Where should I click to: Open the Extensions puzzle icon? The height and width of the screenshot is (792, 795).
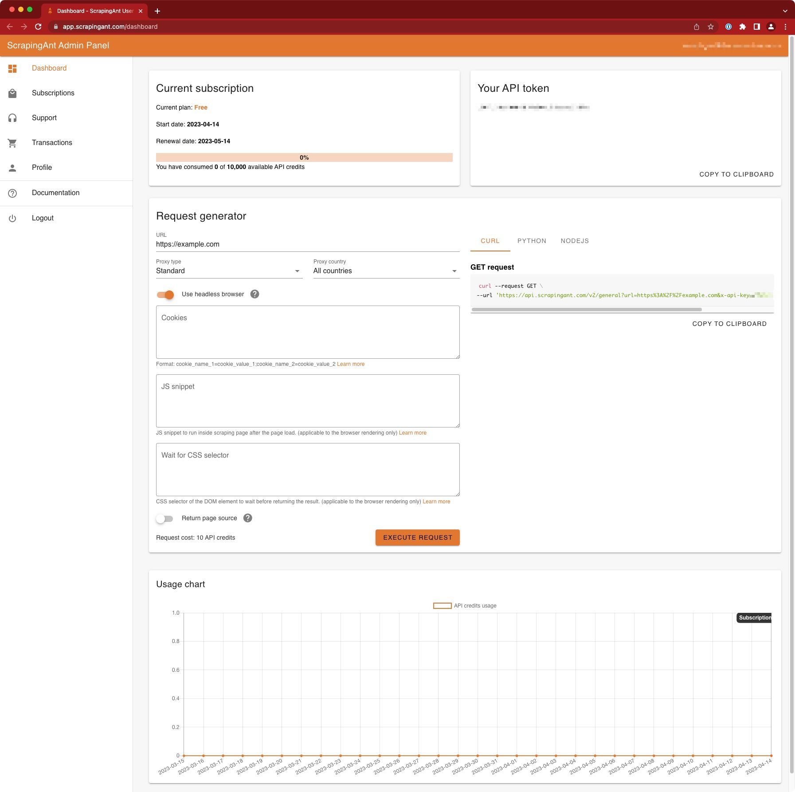(743, 27)
